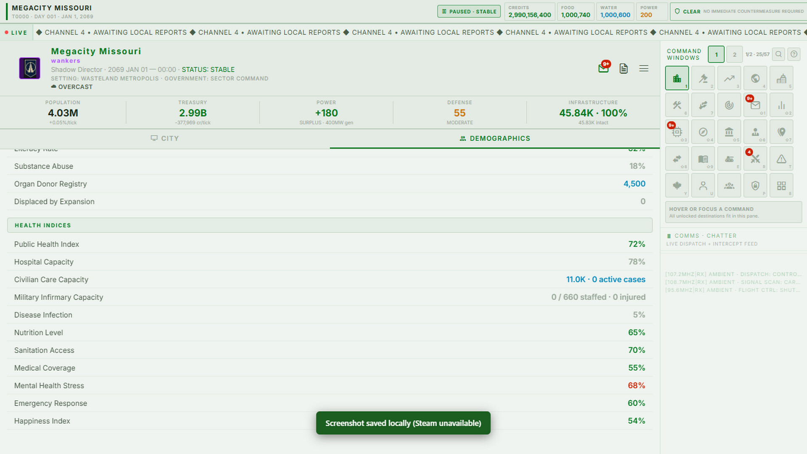Open the warning triangle command window
The image size is (807, 454).
[x=781, y=159]
